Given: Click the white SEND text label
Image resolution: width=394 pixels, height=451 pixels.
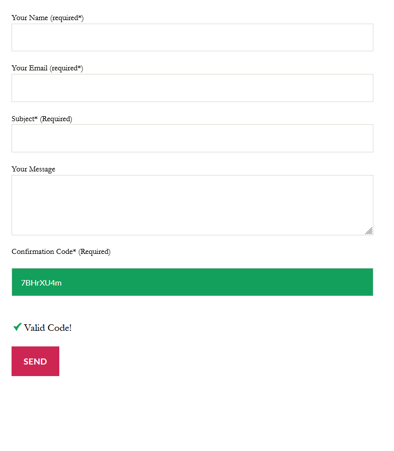Looking at the screenshot, I should pos(35,362).
